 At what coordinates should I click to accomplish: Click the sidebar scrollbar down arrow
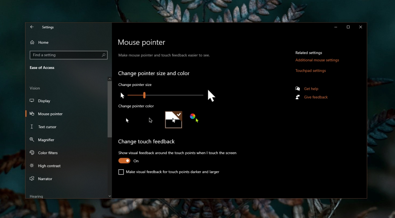pos(110,196)
